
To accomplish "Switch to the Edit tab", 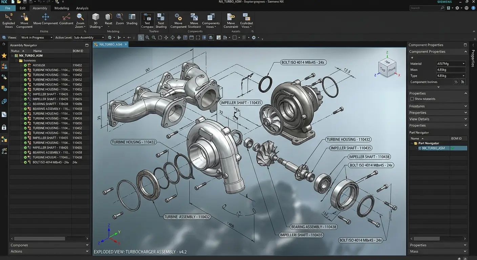I will pos(22,8).
